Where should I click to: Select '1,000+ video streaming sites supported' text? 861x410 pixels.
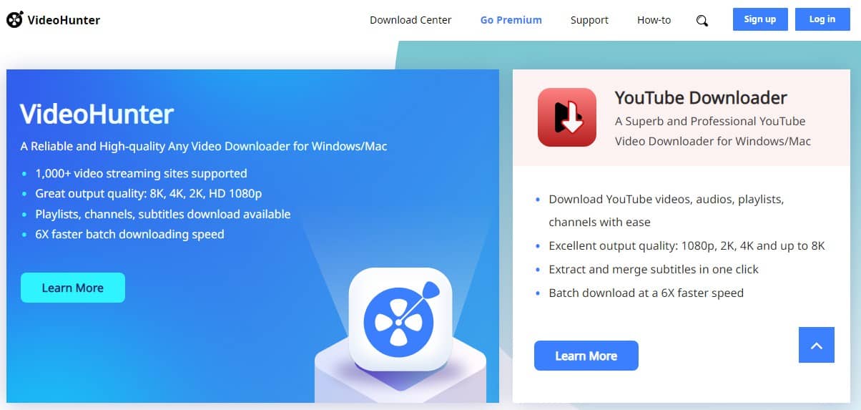coord(141,173)
